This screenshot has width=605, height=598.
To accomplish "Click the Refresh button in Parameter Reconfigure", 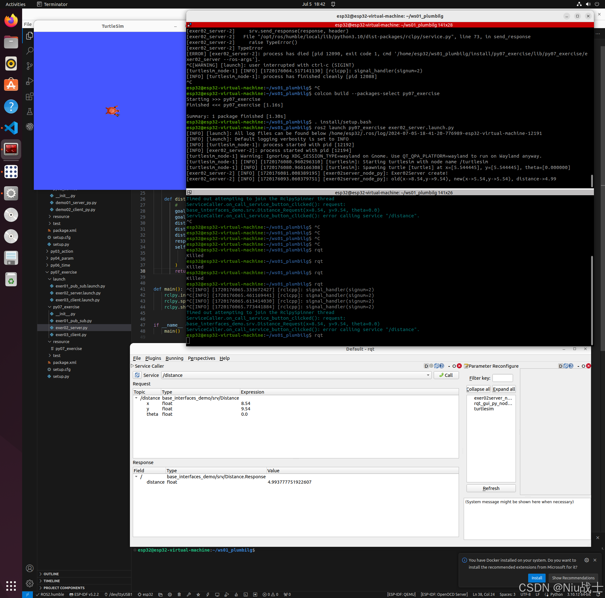I will 491,488.
